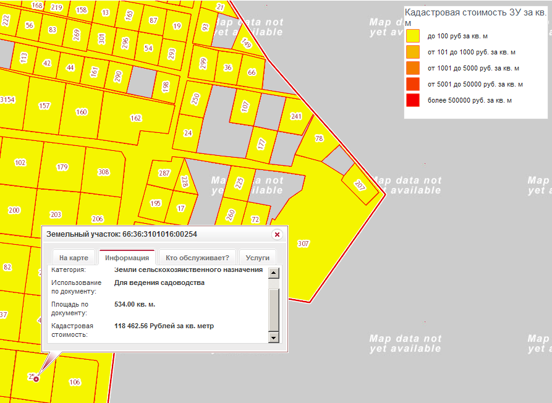Click the popup scrollbar up arrow

pyautogui.click(x=274, y=274)
